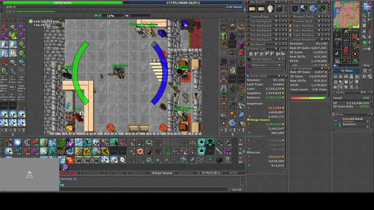Image resolution: width=374 pixels, height=210 pixels.
Task: Click the Stop button
Action: 367,65
